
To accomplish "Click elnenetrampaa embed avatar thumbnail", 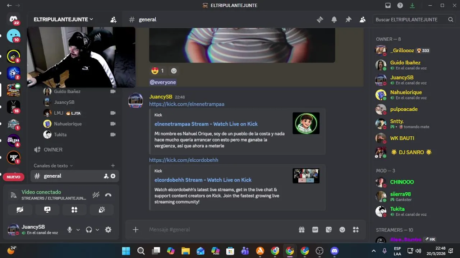I will 306,123.
